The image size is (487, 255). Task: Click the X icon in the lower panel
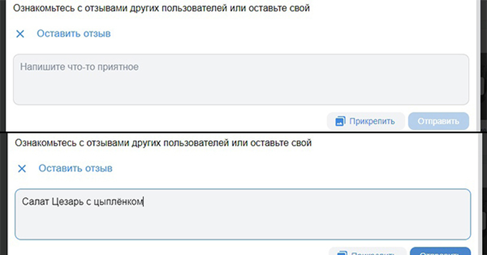[22, 169]
